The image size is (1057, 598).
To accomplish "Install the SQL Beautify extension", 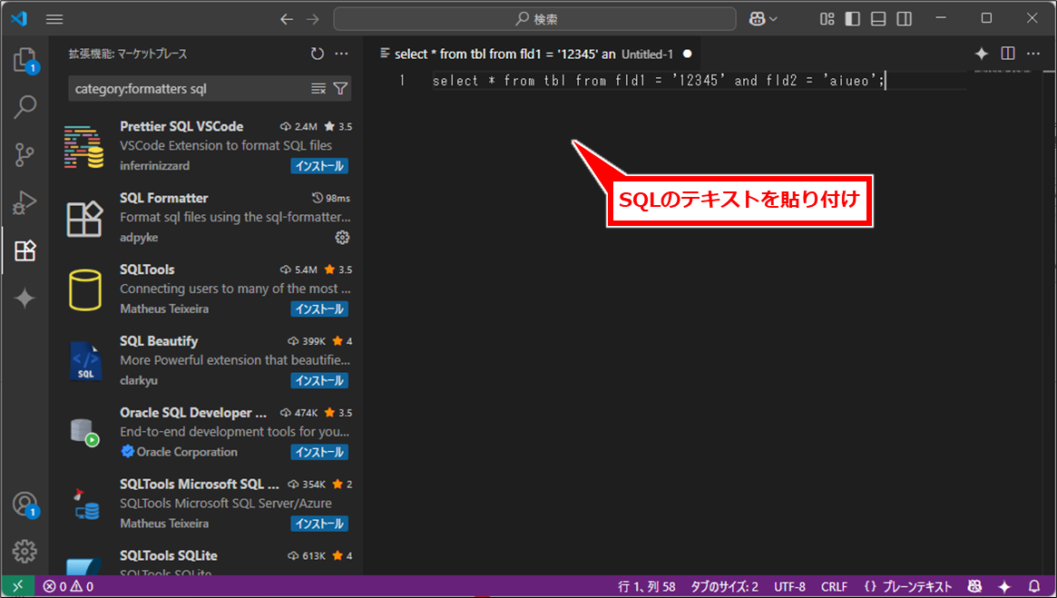I will (x=319, y=380).
